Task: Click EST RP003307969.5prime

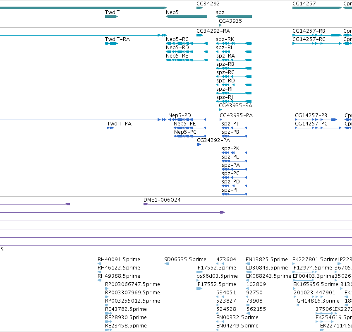Action: [x=132, y=293]
